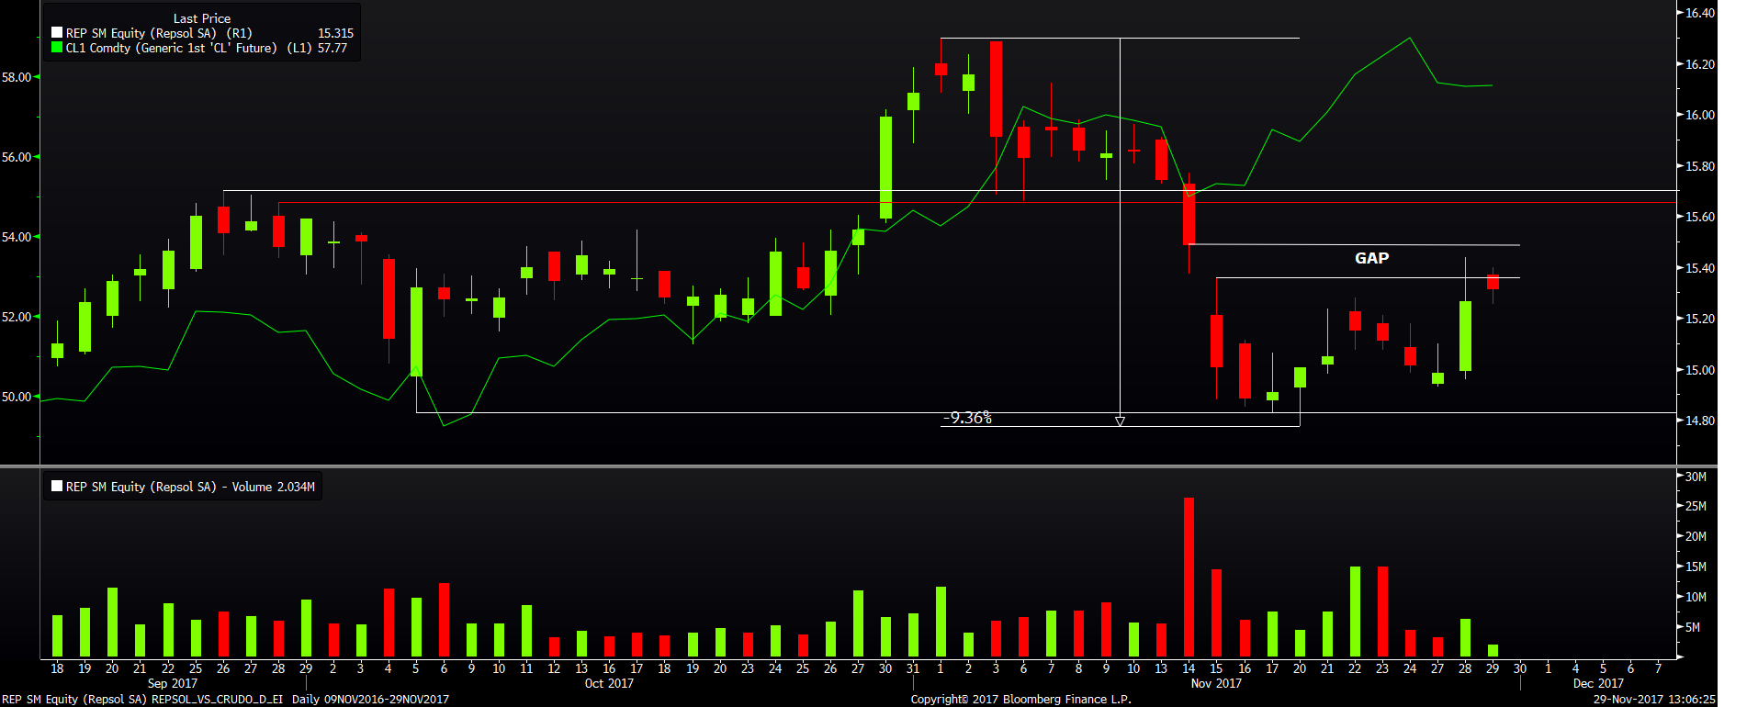Click the green CL1 Comdty legend swatch
The height and width of the screenshot is (707, 1758).
(x=57, y=48)
